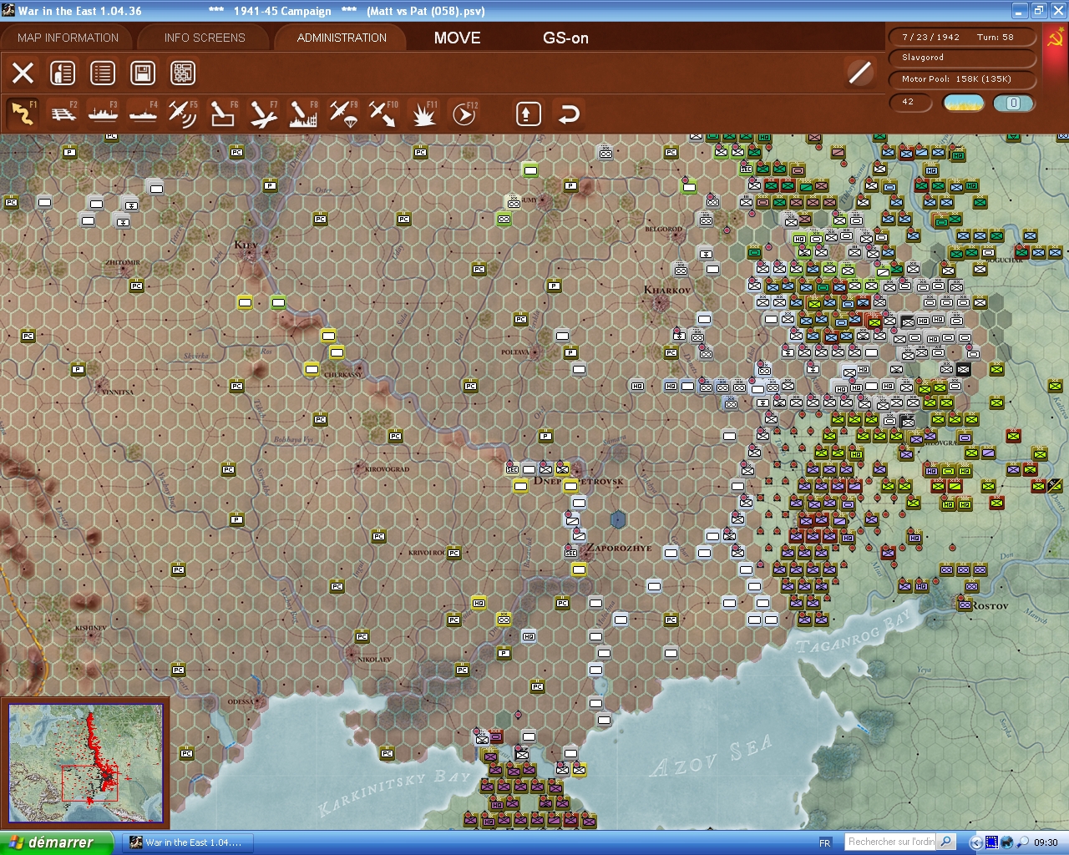Click the diagonal slash round button
This screenshot has height=855, width=1069.
tap(859, 73)
